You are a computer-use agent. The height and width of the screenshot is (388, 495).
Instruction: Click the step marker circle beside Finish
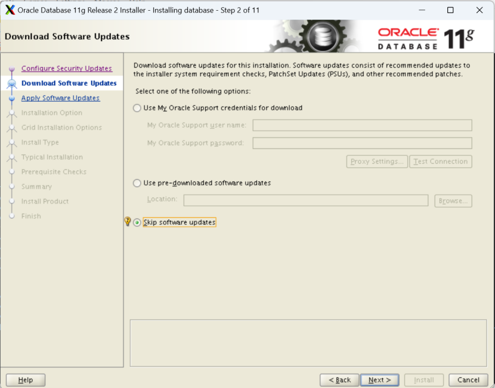pos(13,215)
